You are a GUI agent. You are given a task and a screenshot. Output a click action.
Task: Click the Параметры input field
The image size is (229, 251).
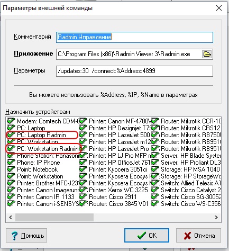(134, 71)
